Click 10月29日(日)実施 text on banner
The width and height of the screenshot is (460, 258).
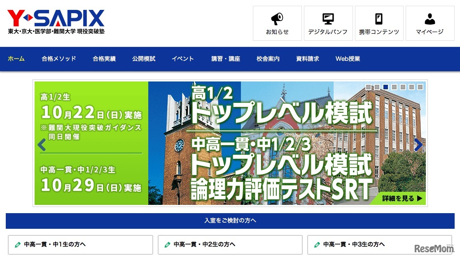click(x=91, y=186)
